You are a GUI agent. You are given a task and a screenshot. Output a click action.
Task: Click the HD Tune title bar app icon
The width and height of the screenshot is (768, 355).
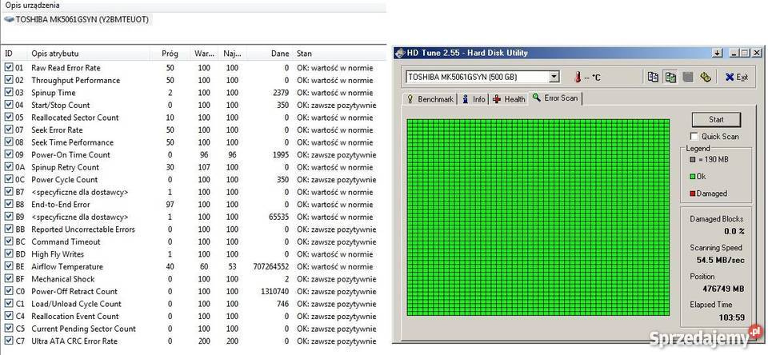coord(399,53)
